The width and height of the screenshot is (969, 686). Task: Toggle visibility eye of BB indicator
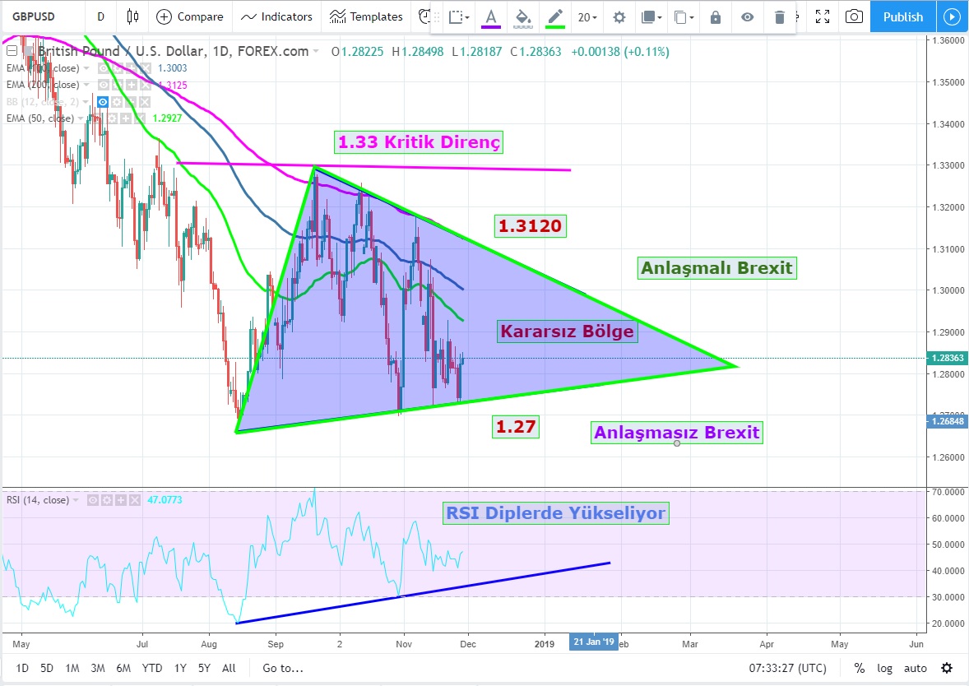pos(104,102)
